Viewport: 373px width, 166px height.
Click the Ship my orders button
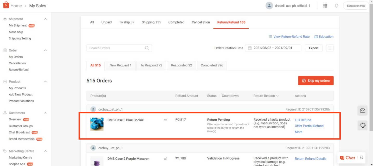pyautogui.click(x=316, y=81)
